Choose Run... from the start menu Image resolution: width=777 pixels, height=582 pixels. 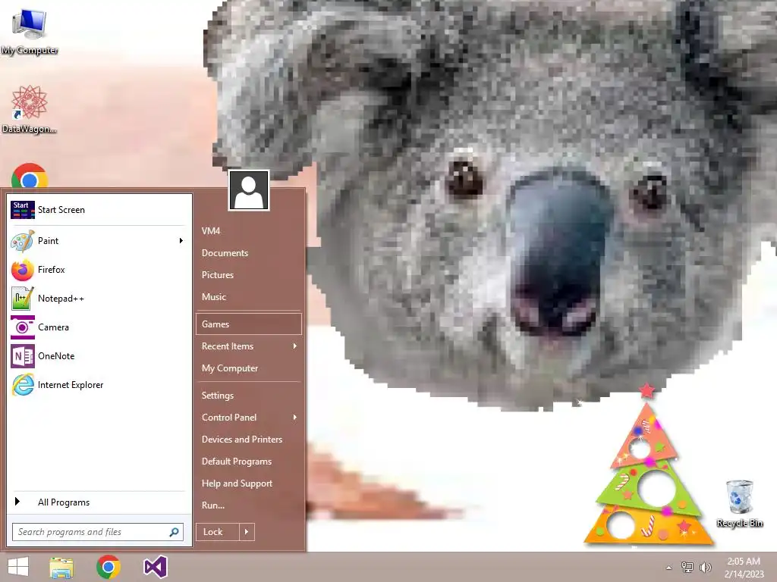pyautogui.click(x=213, y=505)
